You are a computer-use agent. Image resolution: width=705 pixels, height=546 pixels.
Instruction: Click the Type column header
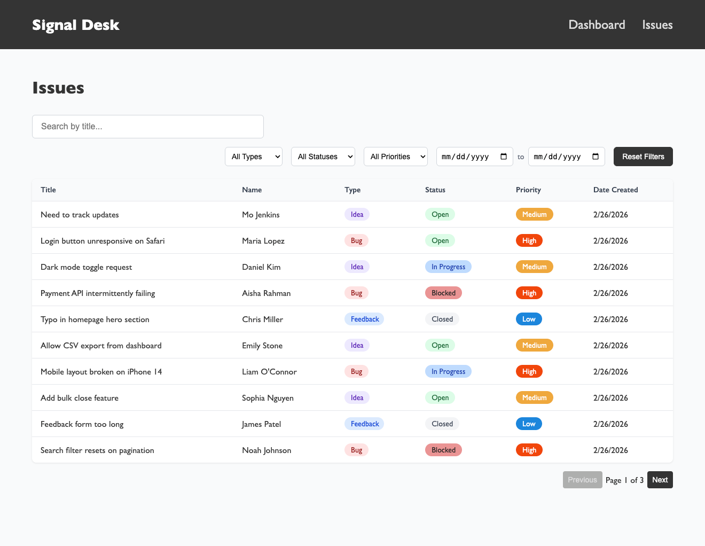click(x=352, y=190)
